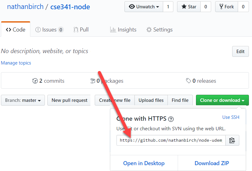Viewport: 252px width, 171px height.
Task: Open the watchers count showing 1
Action: coord(168,7)
